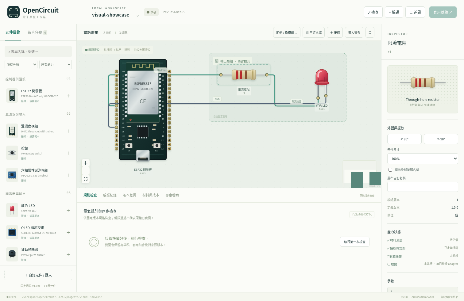
Task: Zoom out on the canvas
Action: [86, 171]
